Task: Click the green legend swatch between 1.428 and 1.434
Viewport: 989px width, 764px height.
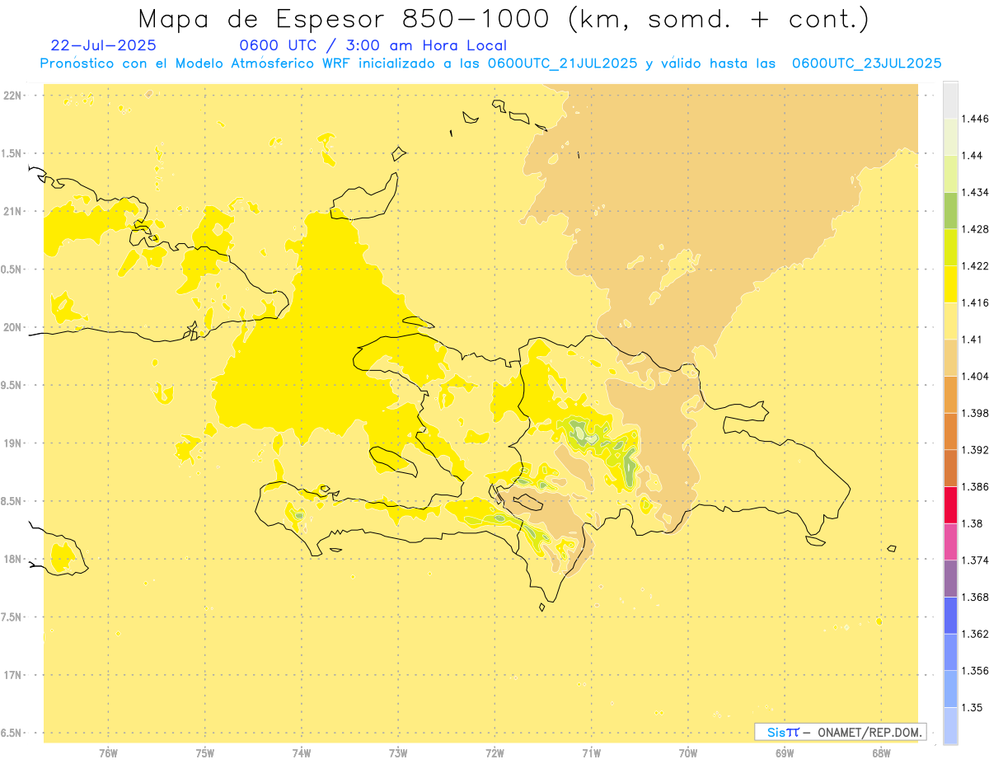Action: pos(950,211)
